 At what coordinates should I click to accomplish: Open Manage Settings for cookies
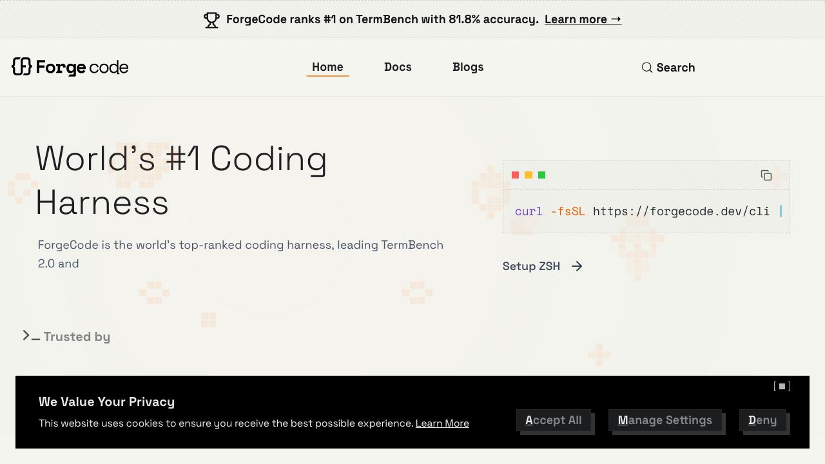click(x=665, y=420)
